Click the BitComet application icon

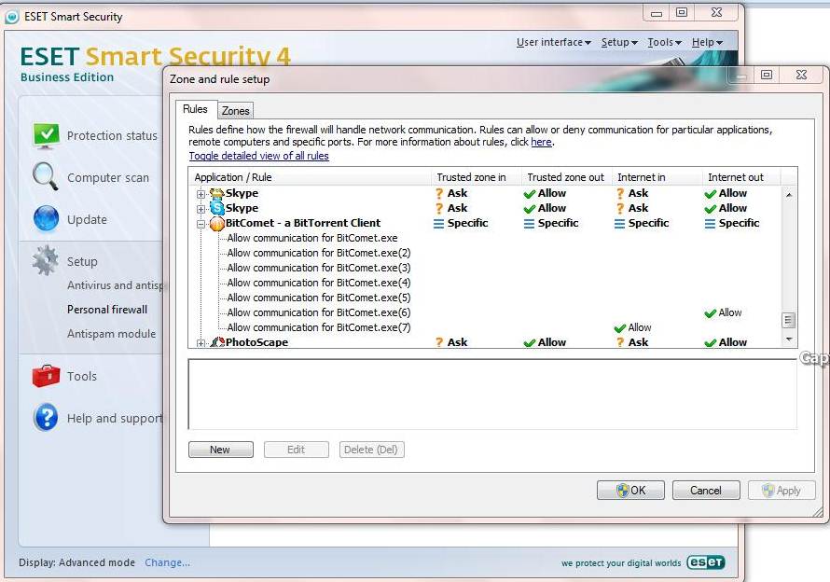pos(217,224)
